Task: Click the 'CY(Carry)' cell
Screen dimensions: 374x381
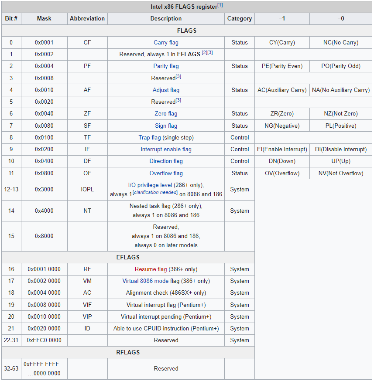Action: point(282,43)
